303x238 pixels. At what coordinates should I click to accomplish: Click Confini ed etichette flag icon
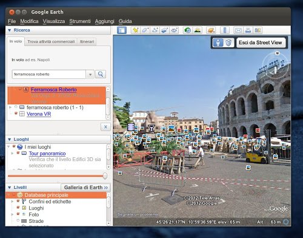pyautogui.click(x=24, y=202)
